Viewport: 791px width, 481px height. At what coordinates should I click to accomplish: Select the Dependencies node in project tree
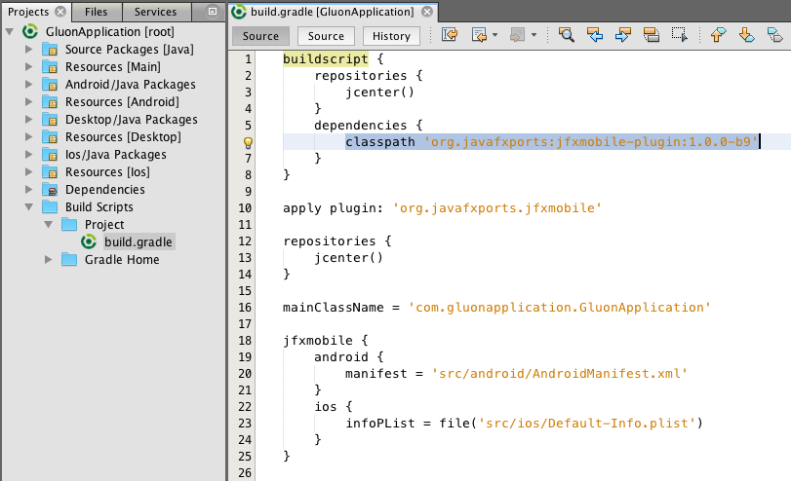pos(104,190)
